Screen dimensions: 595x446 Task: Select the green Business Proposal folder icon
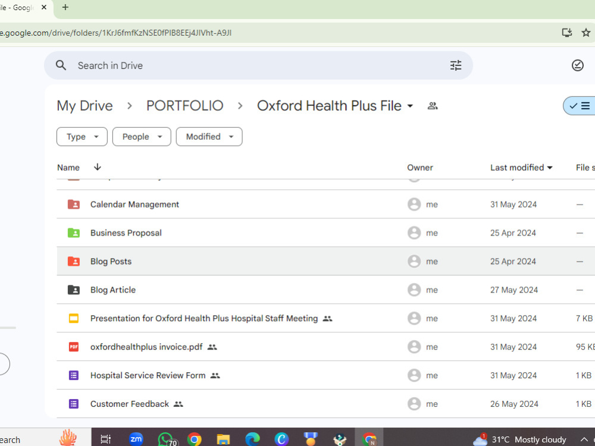click(x=74, y=233)
